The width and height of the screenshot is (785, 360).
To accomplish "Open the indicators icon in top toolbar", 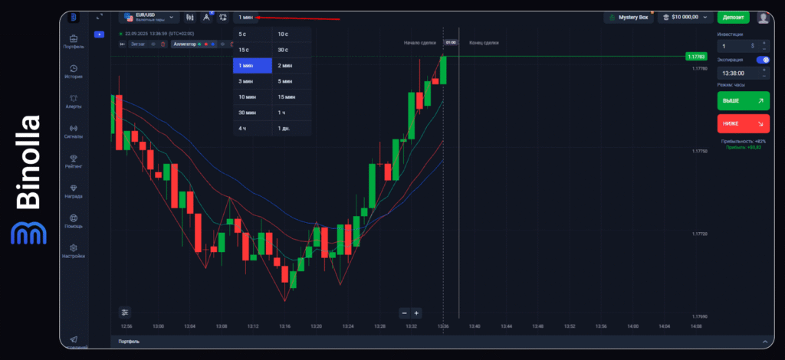I will click(206, 17).
